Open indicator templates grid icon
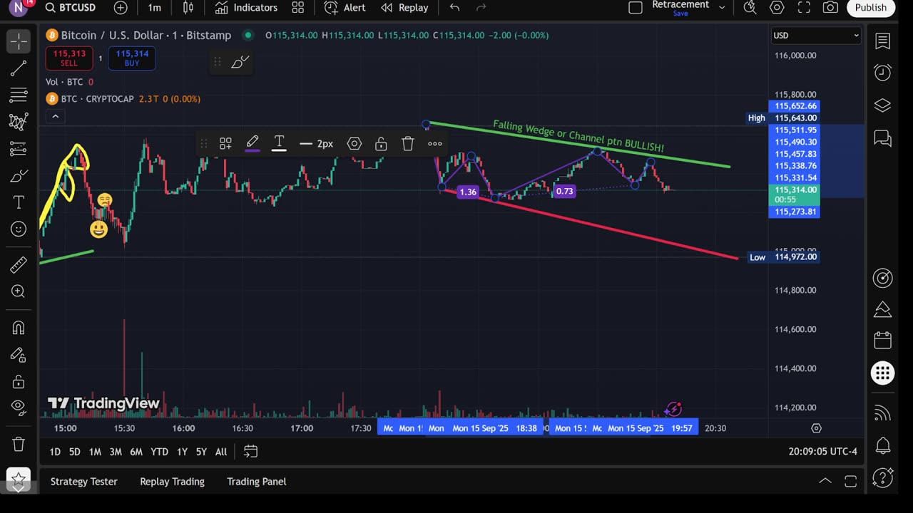 coord(298,8)
